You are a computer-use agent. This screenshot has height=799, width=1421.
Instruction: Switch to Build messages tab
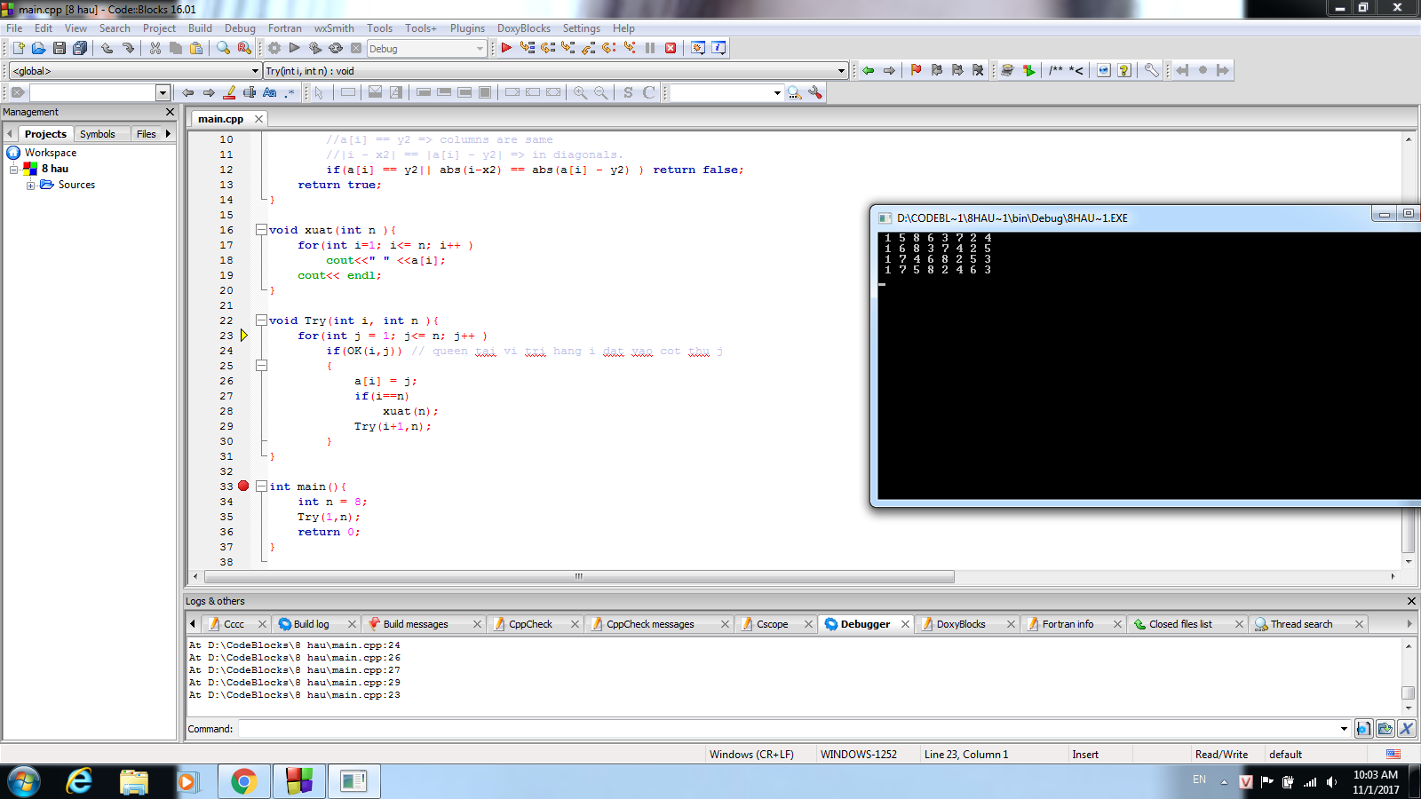415,624
